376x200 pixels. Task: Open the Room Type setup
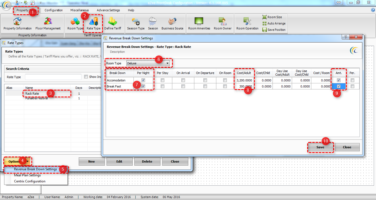point(75,24)
